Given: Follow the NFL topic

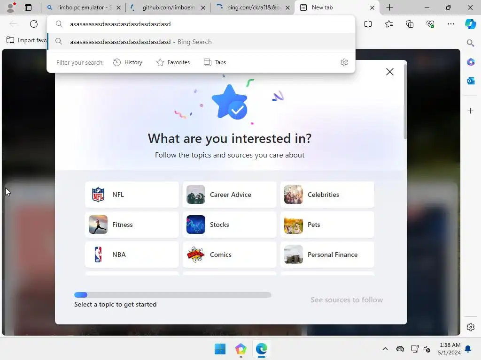Looking at the screenshot, I should pyautogui.click(x=132, y=195).
